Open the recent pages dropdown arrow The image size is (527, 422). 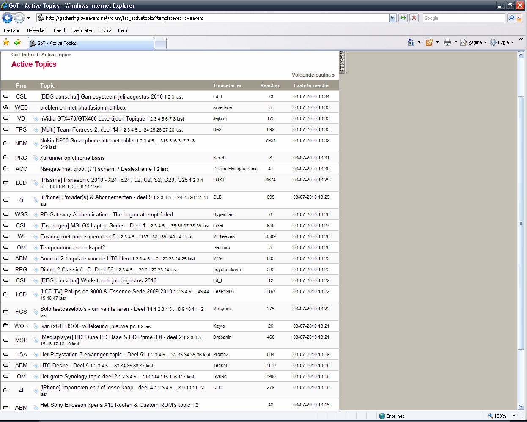coord(28,18)
